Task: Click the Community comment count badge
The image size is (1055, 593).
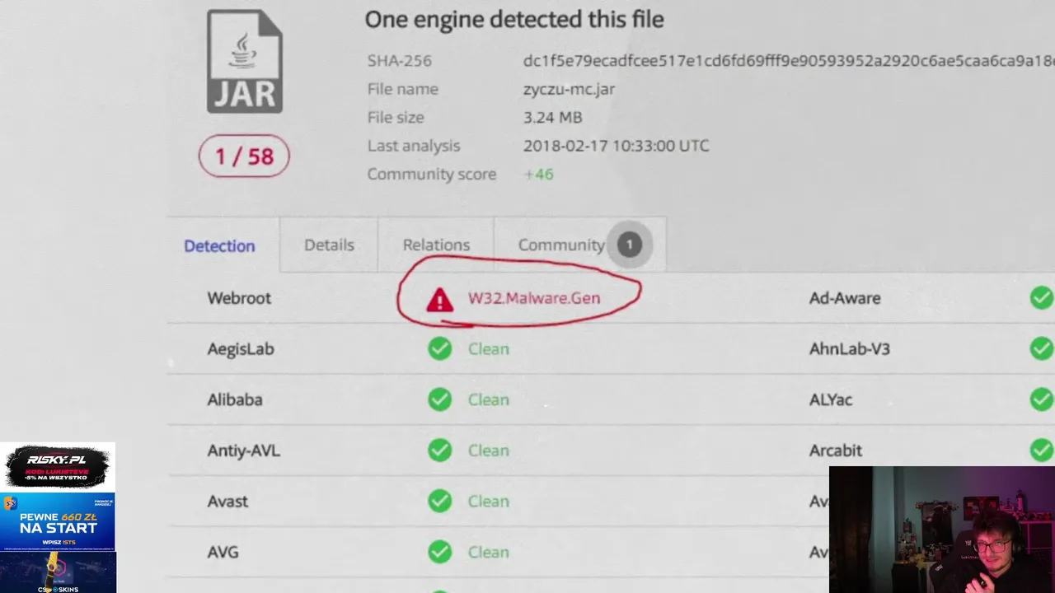Action: coord(629,245)
